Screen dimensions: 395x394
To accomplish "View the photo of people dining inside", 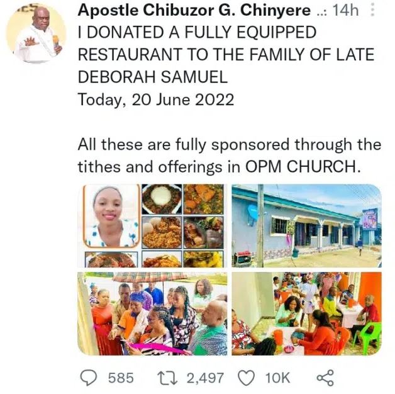I will (306, 313).
